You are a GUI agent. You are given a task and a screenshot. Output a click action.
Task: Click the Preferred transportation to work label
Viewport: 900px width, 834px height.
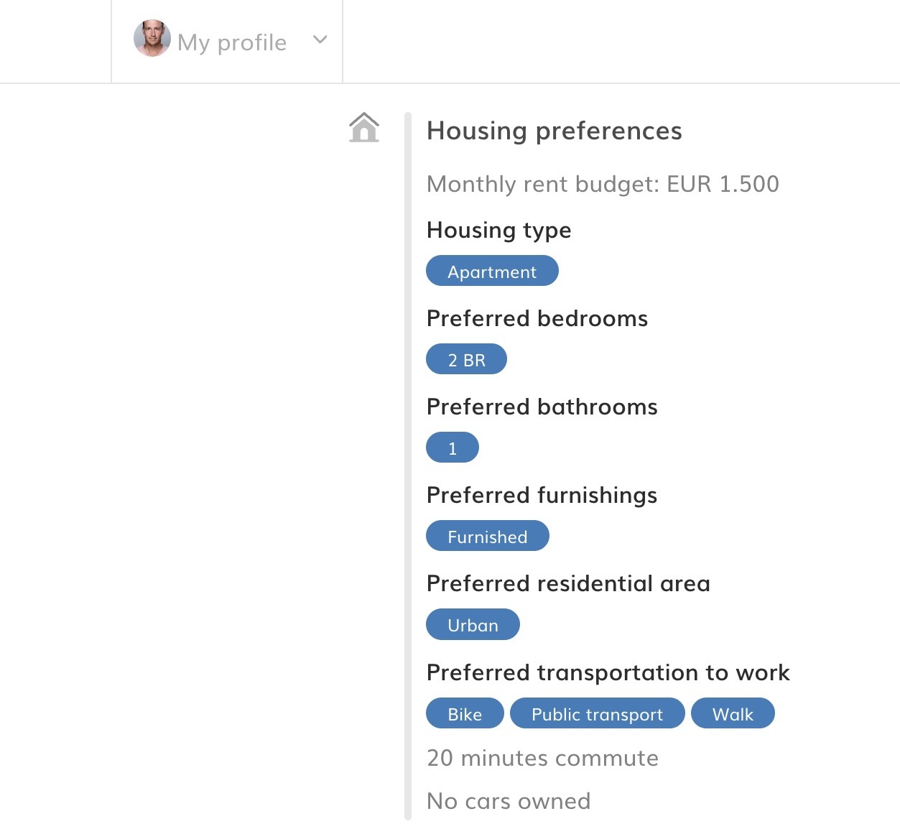pos(608,672)
